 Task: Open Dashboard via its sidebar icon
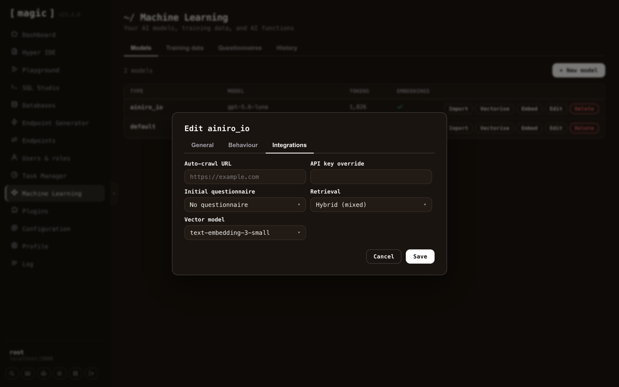click(14, 34)
